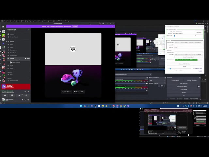Open Discord help icon in title bar
Viewport: 209px width, 157px height.
pyautogui.click(x=103, y=23)
